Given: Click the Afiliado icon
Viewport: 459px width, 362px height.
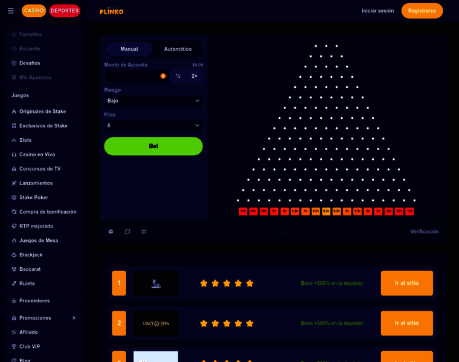Looking at the screenshot, I should coord(14,332).
